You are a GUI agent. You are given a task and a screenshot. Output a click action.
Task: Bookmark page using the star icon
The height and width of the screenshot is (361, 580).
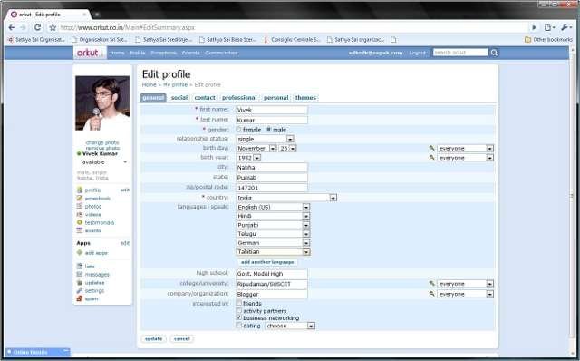[53, 27]
